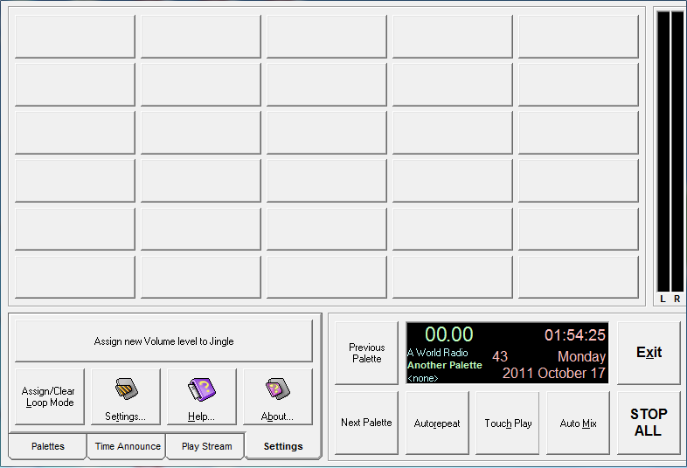Open Settings with the folder icon button
Image resolution: width=687 pixels, height=468 pixels.
(126, 396)
